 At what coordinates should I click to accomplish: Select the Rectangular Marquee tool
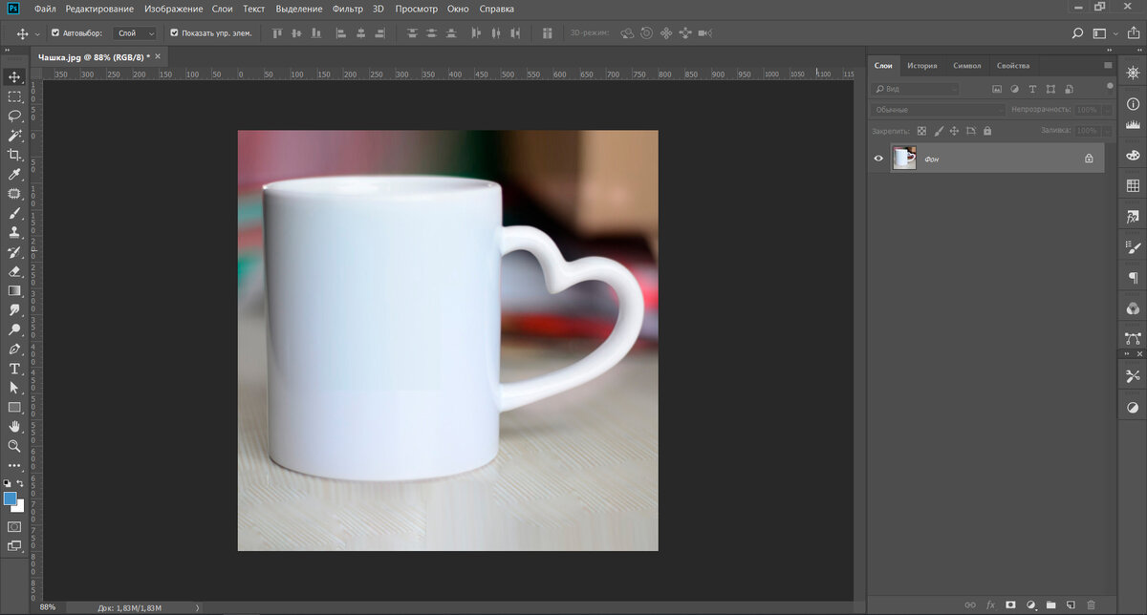(x=14, y=96)
